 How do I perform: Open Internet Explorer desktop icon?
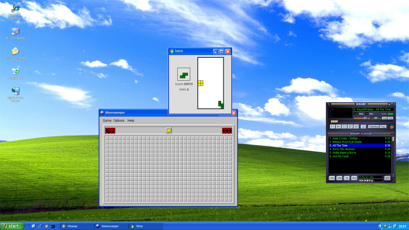[16, 12]
